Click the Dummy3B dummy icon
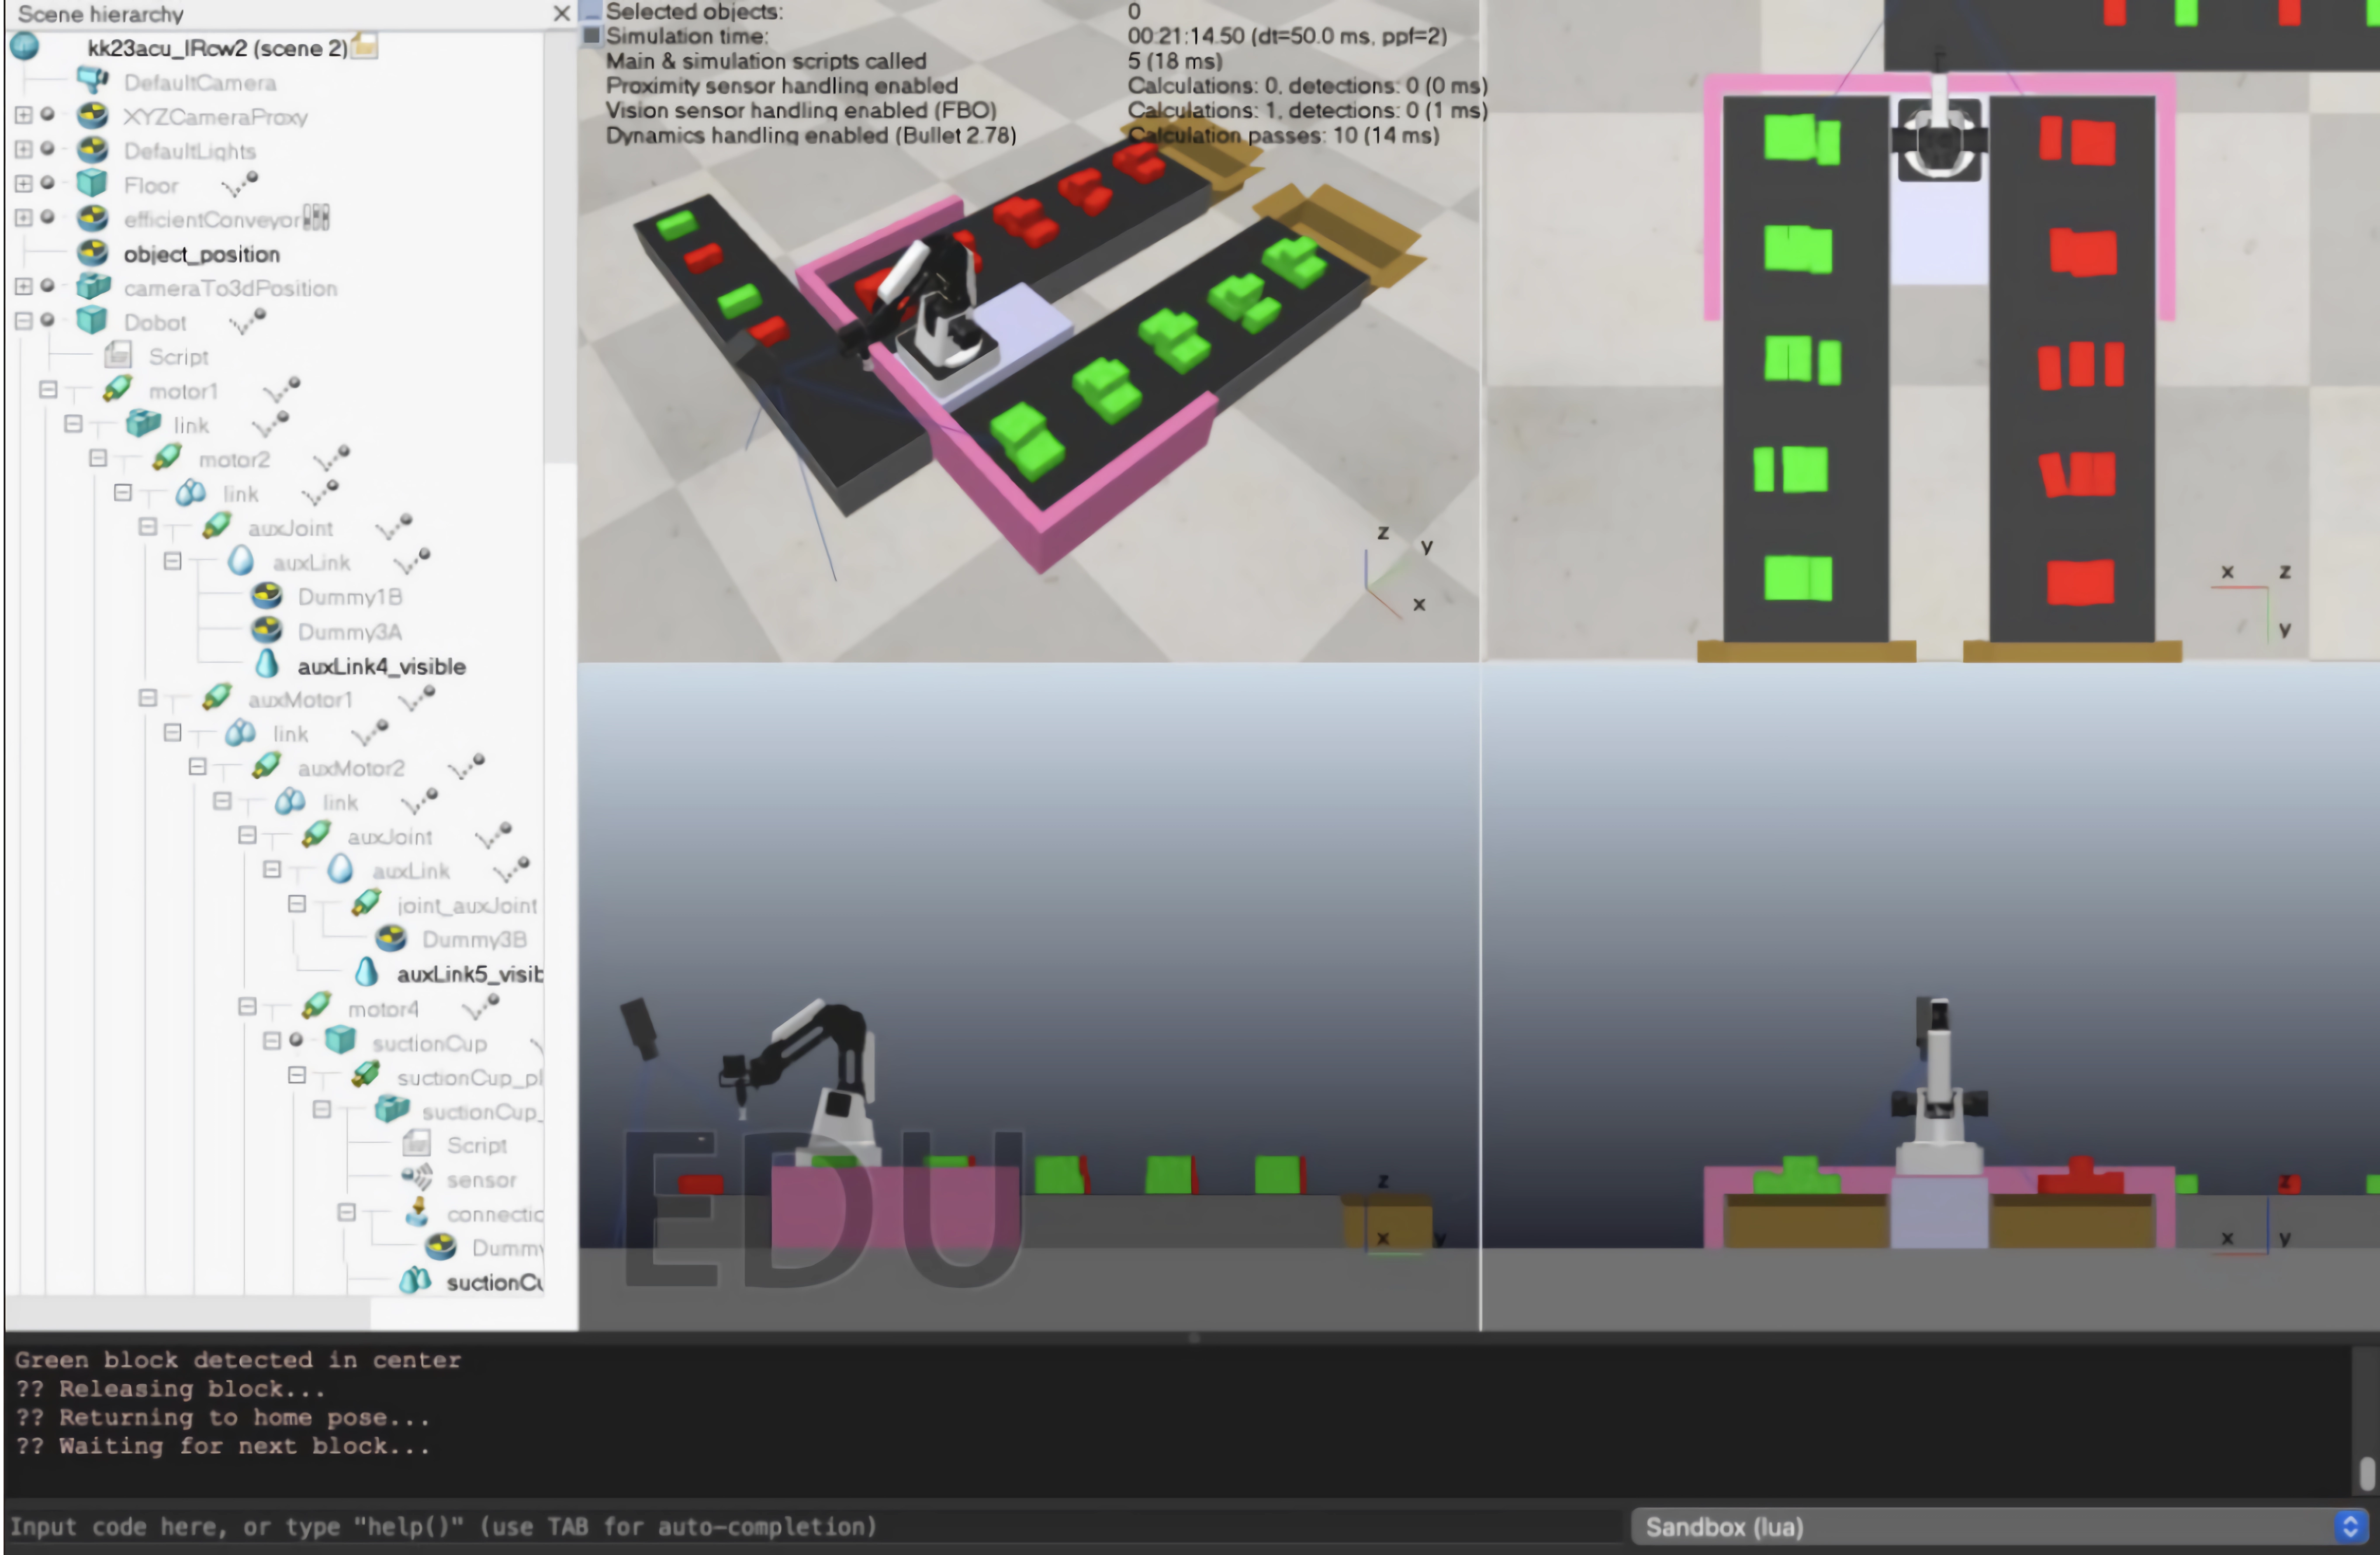The width and height of the screenshot is (2380, 1555). click(x=391, y=938)
